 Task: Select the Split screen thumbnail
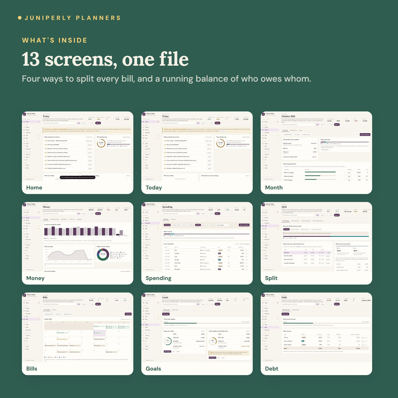pyautogui.click(x=316, y=243)
